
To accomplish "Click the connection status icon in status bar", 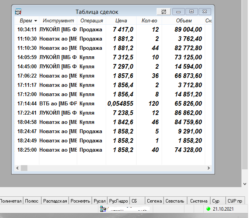I will click(x=103, y=209).
